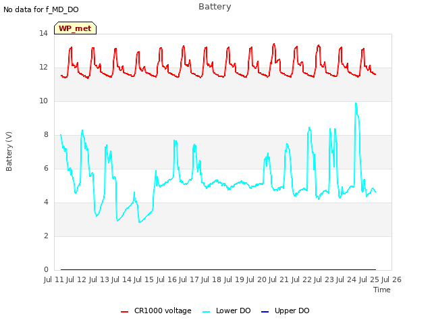This screenshot has width=432, height=324.
Task: Toggle CR1000 voltage legend entry
Action: click(x=156, y=310)
